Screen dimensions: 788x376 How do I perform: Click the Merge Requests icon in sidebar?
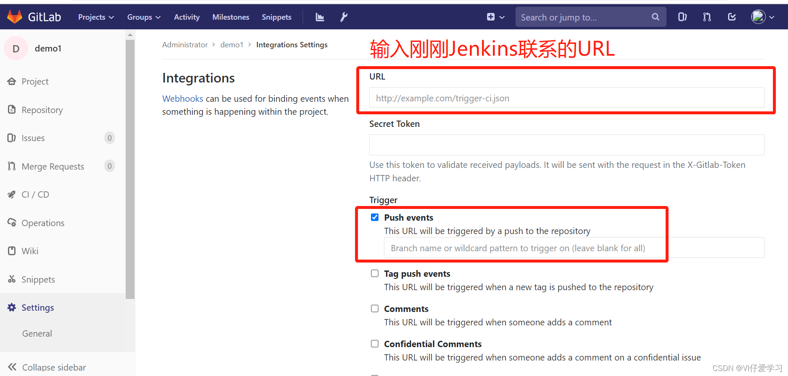pyautogui.click(x=12, y=166)
